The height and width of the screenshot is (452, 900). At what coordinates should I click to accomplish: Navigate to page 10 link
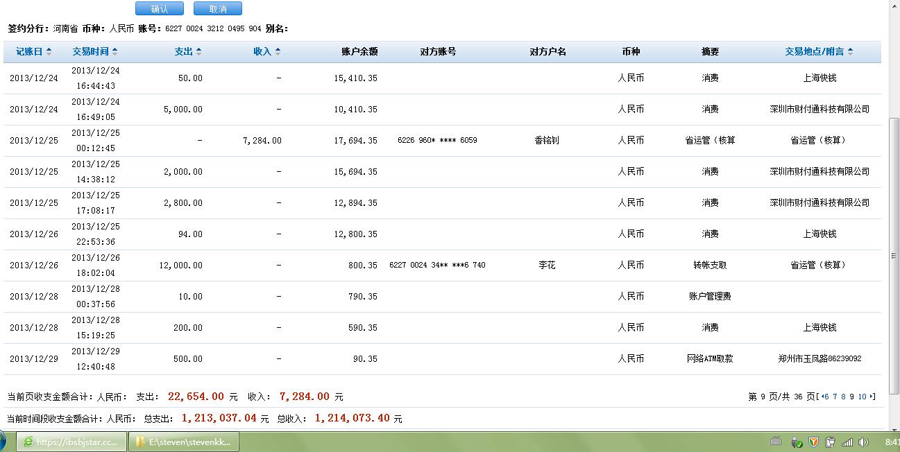point(862,397)
